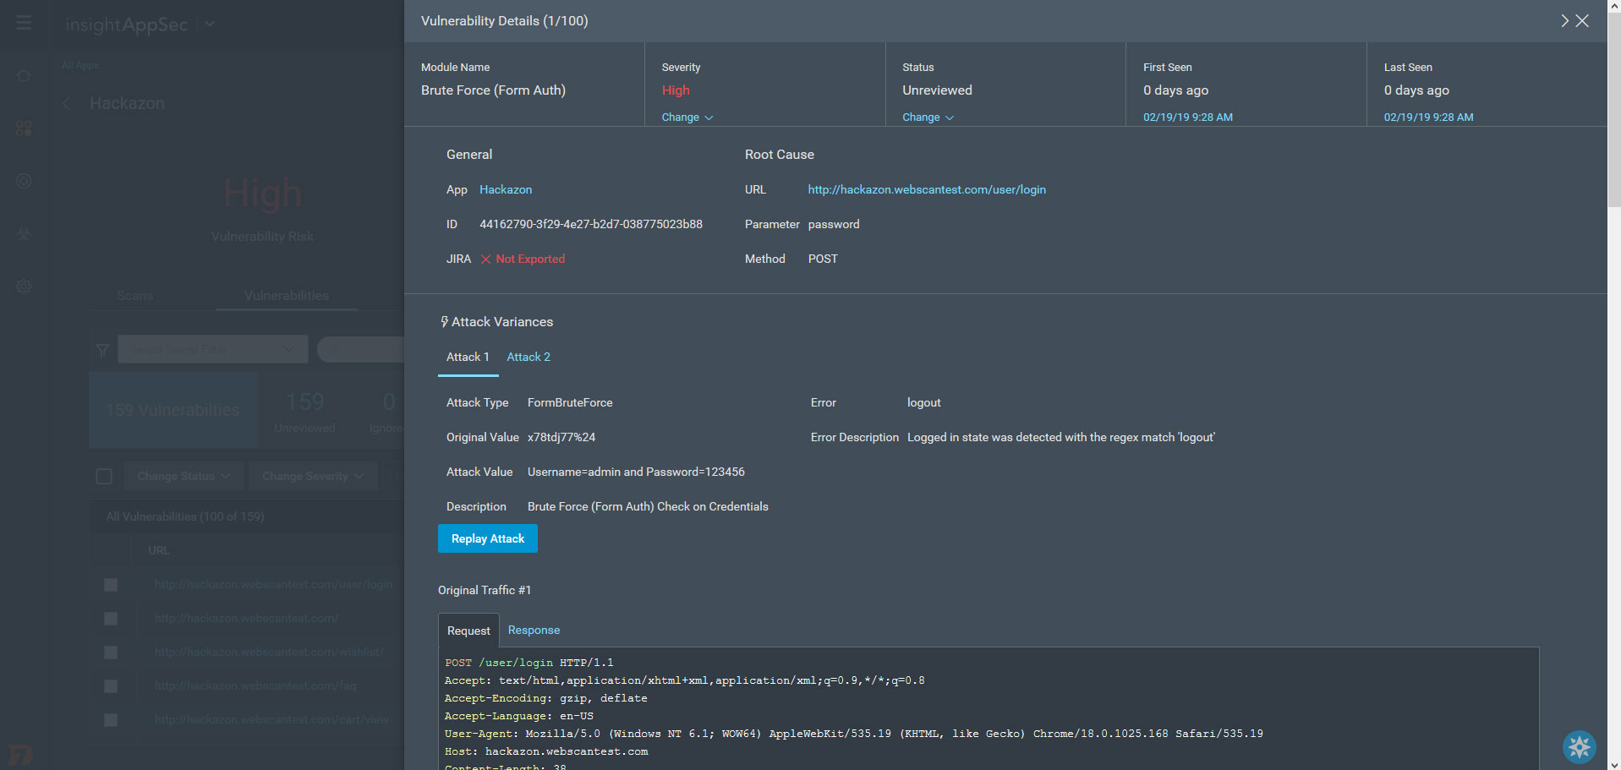Open the Select Saved Filter dropdown
Image resolution: width=1621 pixels, height=770 pixels.
coord(213,349)
